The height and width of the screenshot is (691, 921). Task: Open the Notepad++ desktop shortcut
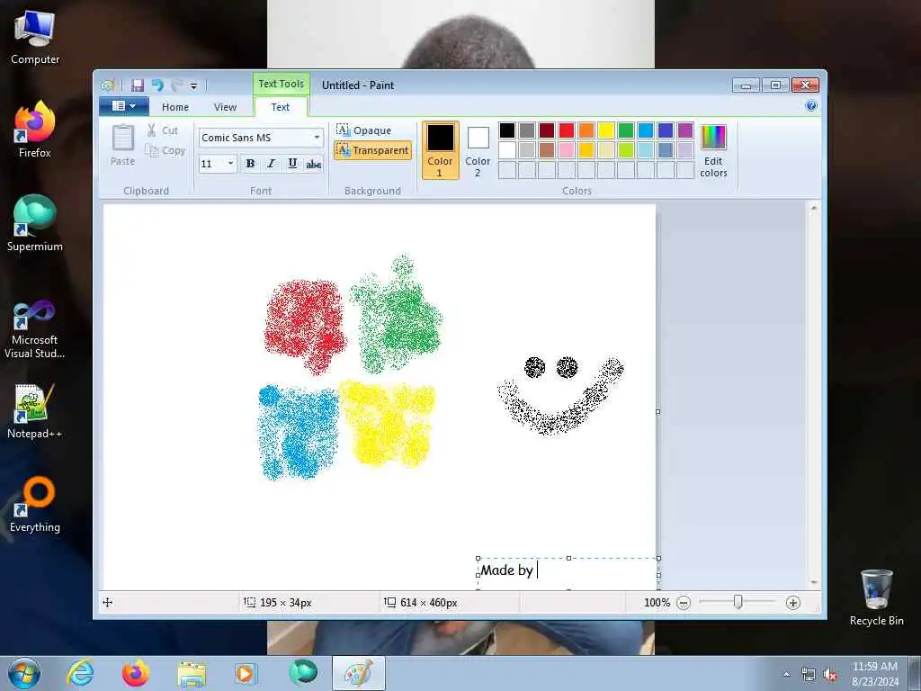click(35, 411)
